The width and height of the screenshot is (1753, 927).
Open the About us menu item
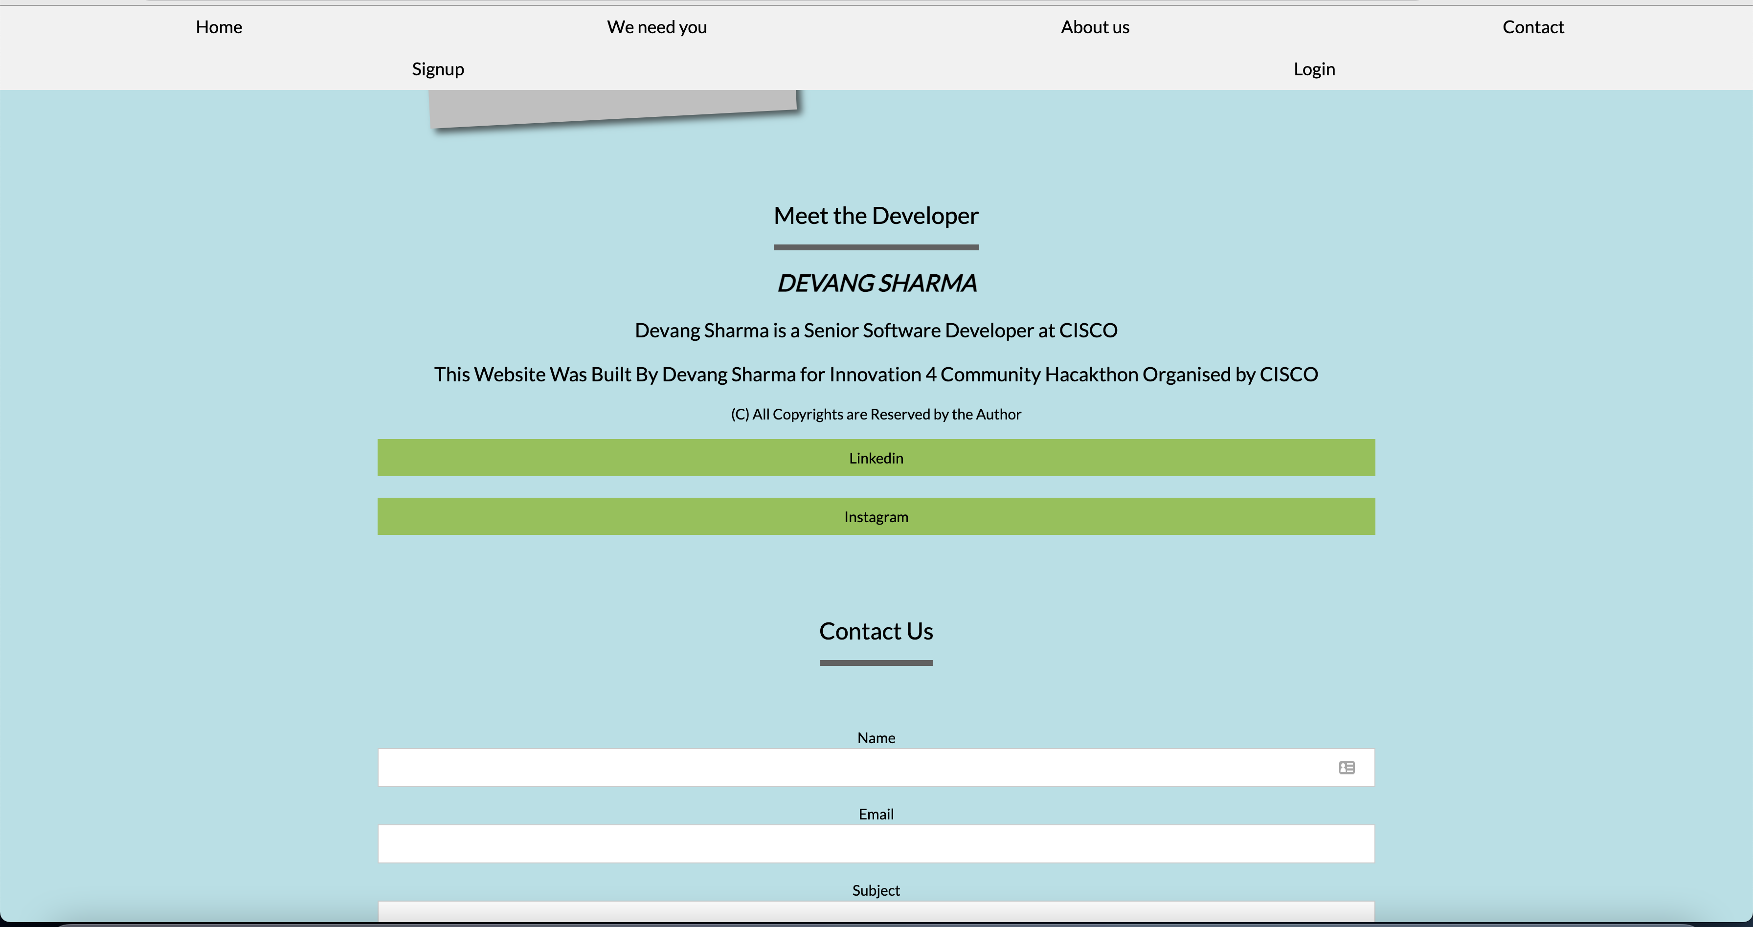(x=1095, y=27)
